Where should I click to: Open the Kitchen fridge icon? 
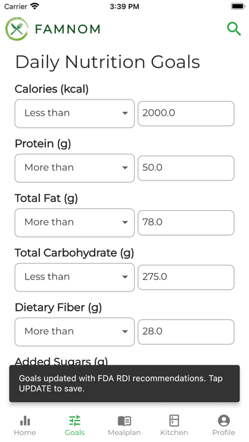[174, 420]
